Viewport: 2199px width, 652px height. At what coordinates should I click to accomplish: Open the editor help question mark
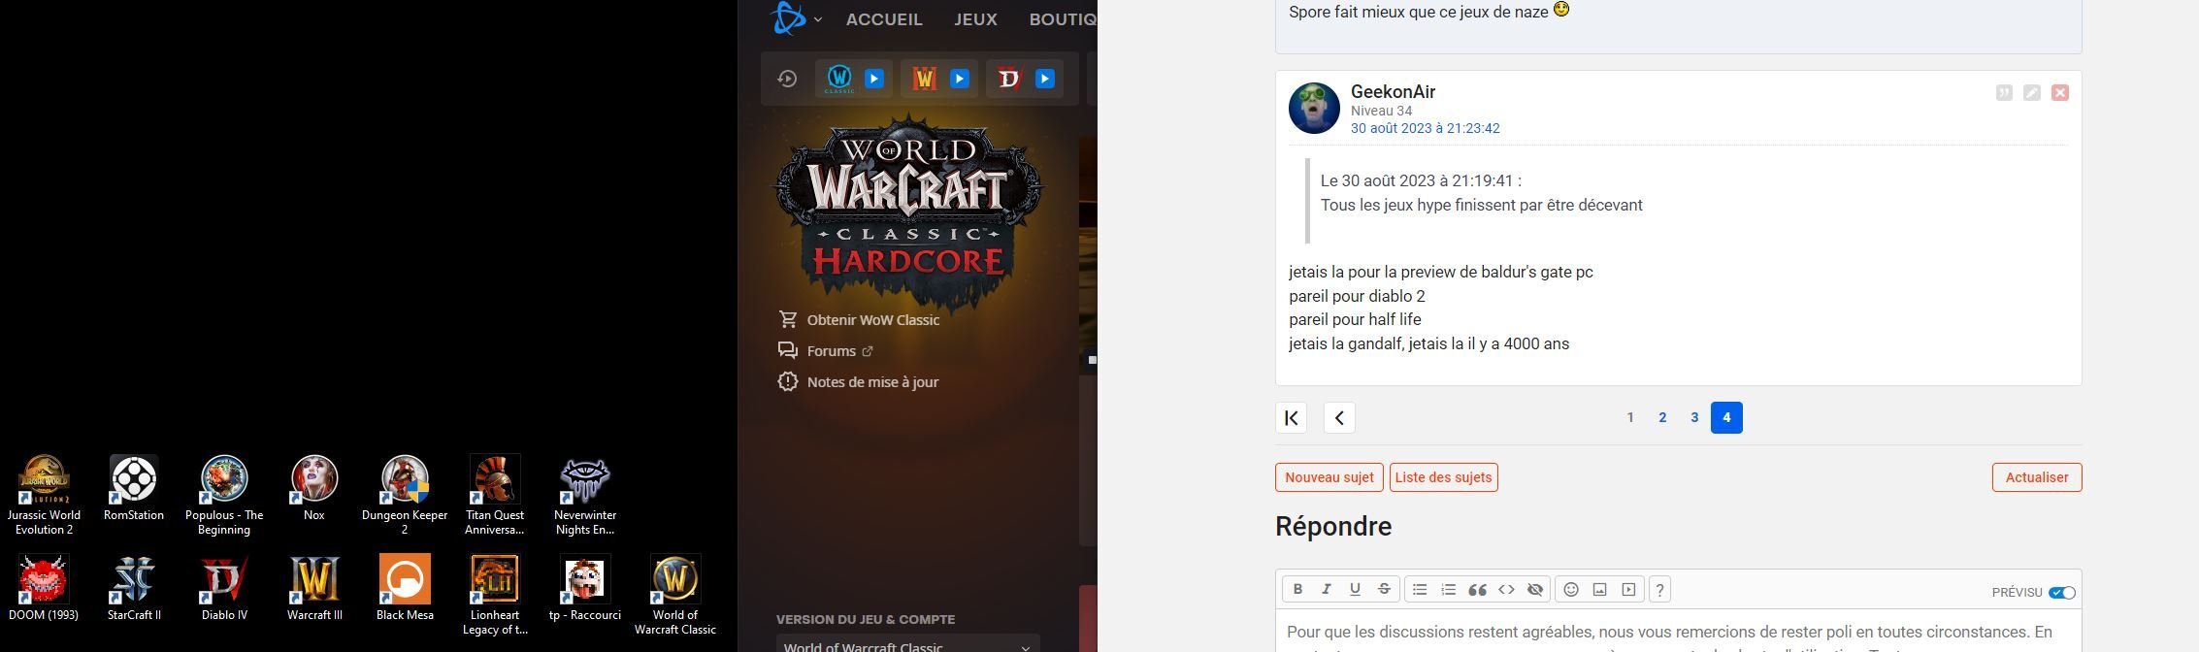tap(1659, 589)
